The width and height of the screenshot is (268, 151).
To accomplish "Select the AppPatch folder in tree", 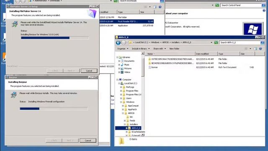I will click(132, 109).
